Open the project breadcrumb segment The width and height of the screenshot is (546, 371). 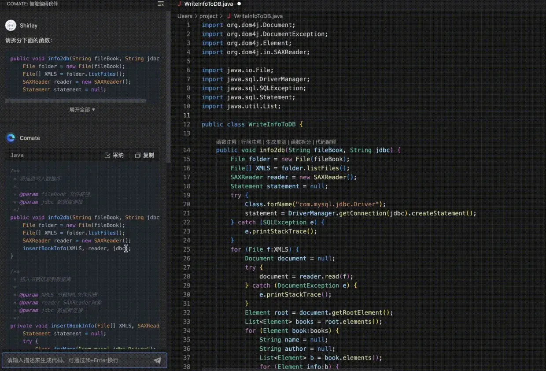(x=208, y=16)
